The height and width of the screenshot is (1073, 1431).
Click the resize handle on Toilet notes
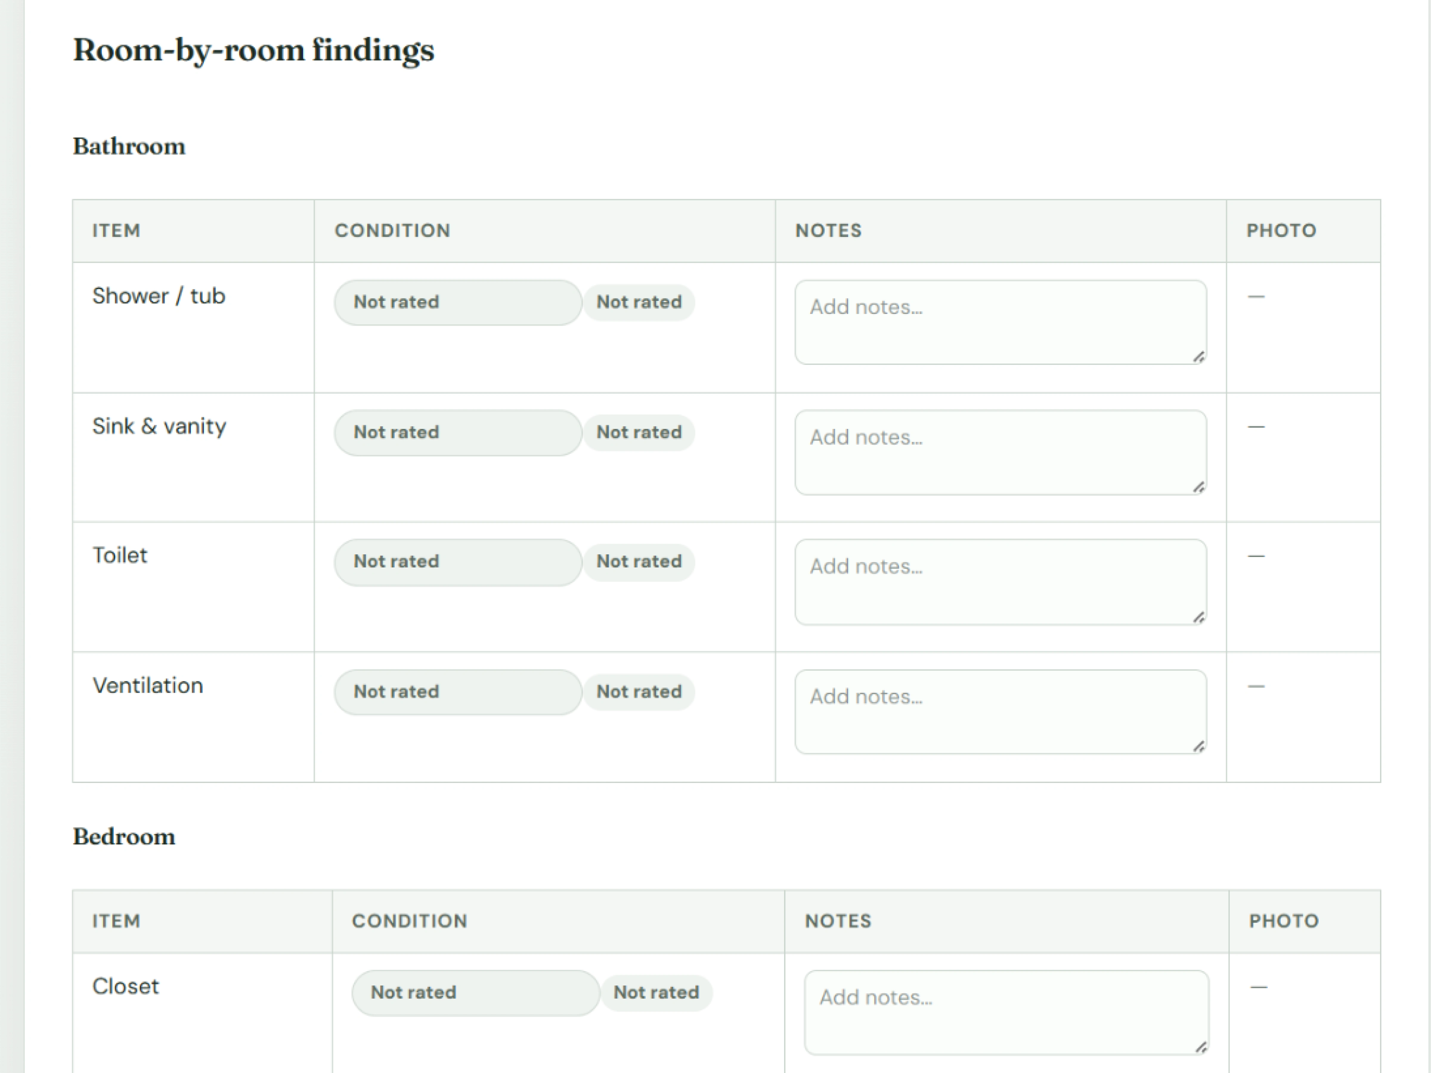1199,617
